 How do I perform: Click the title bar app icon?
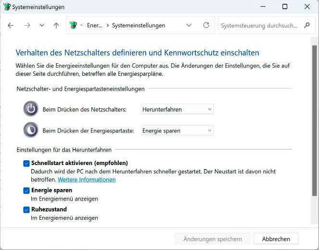(x=7, y=7)
